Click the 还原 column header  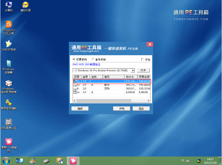(77, 77)
